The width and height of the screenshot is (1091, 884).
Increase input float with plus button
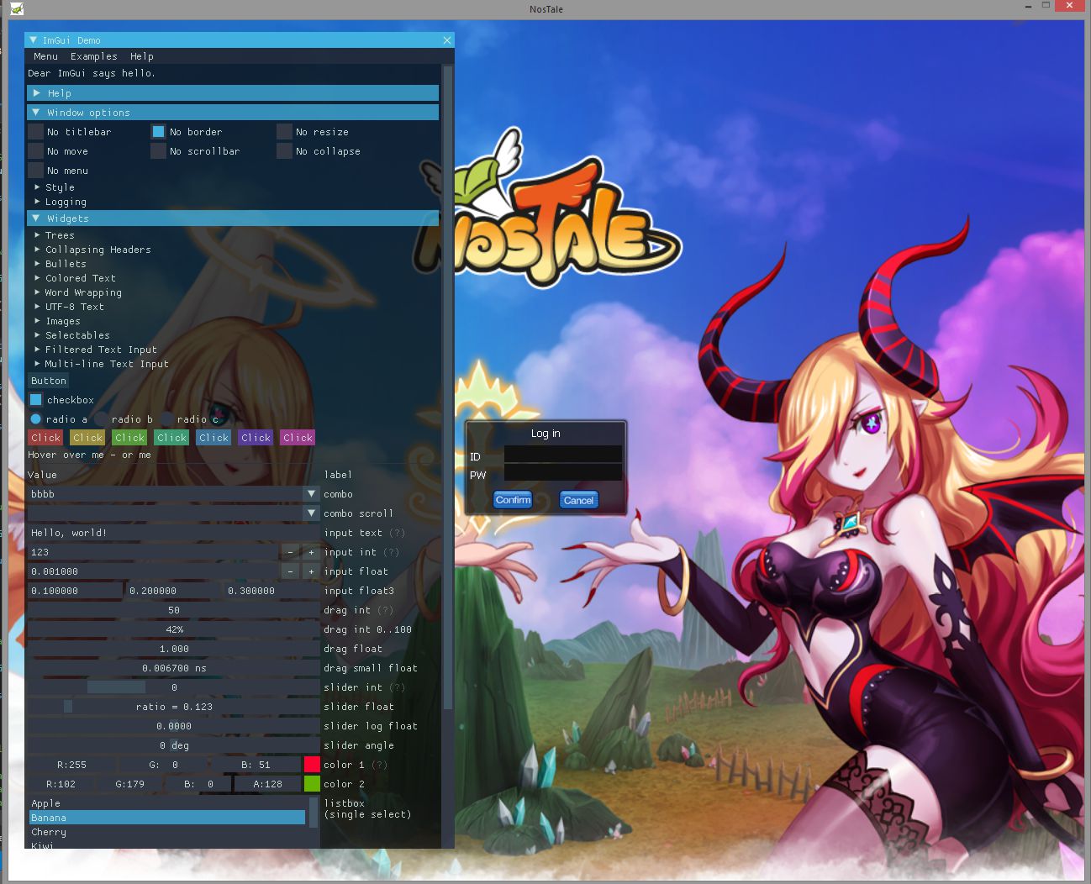coord(311,571)
